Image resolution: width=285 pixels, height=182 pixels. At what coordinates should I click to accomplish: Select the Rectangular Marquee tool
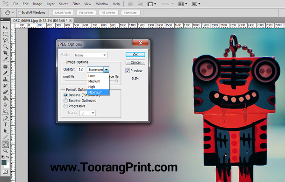(5, 34)
